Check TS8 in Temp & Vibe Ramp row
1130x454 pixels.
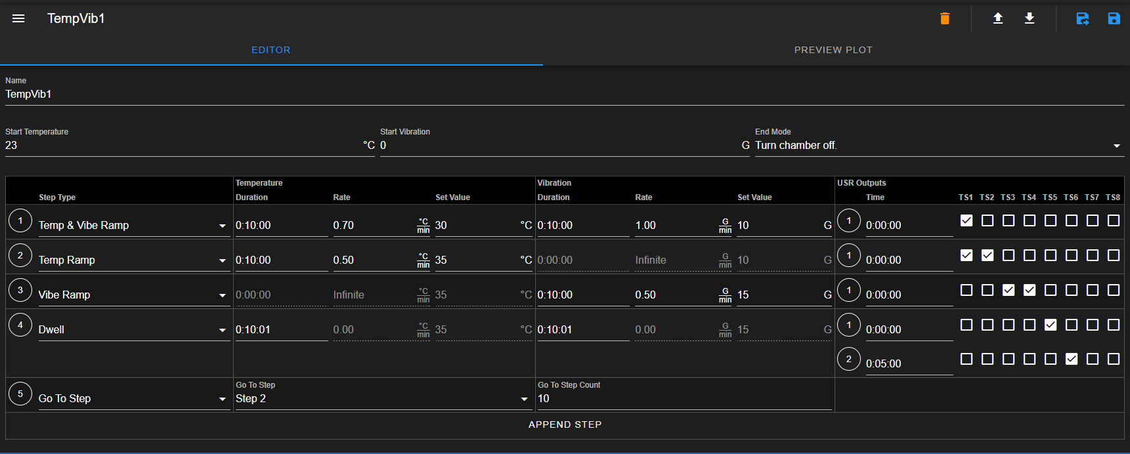(1114, 220)
